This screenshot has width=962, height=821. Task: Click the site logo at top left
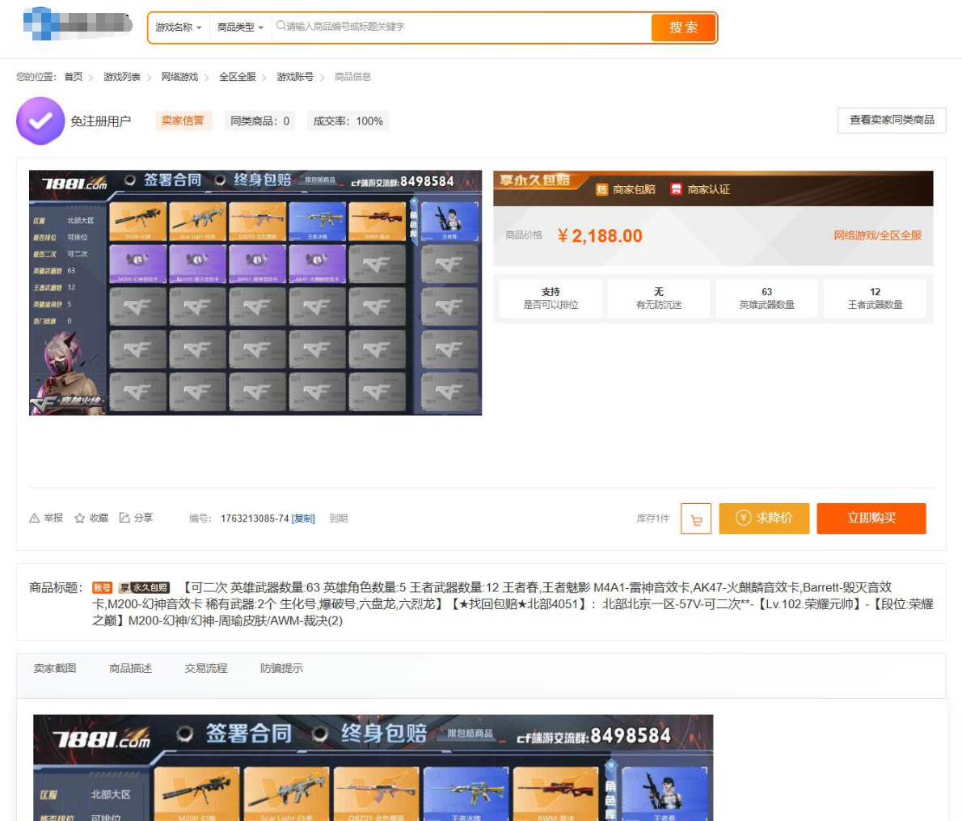point(77,24)
